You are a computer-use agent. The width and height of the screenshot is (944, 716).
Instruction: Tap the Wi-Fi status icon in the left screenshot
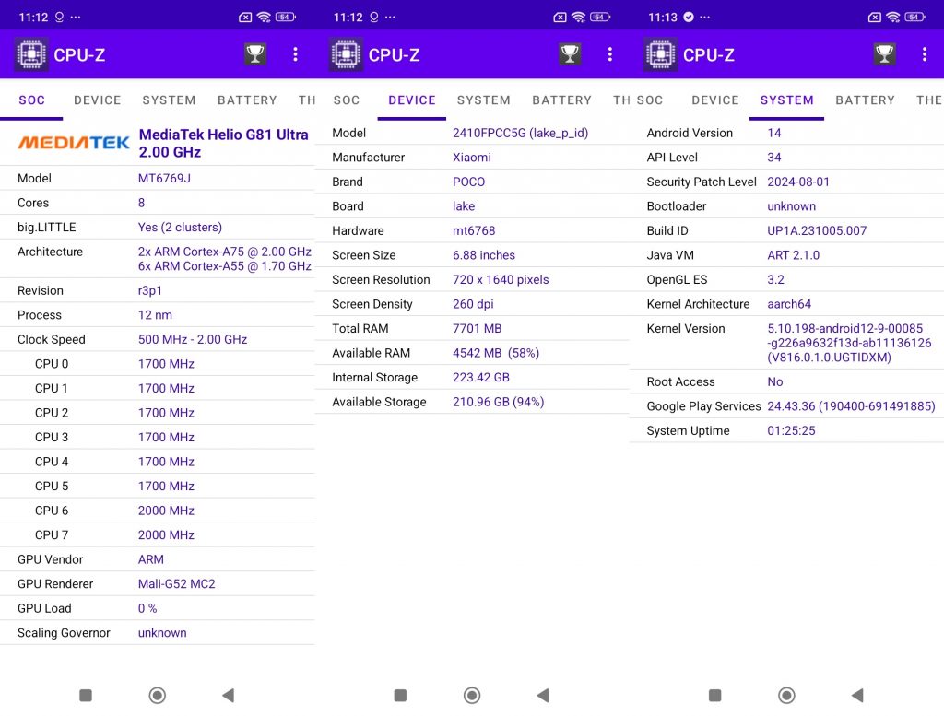pyautogui.click(x=264, y=17)
